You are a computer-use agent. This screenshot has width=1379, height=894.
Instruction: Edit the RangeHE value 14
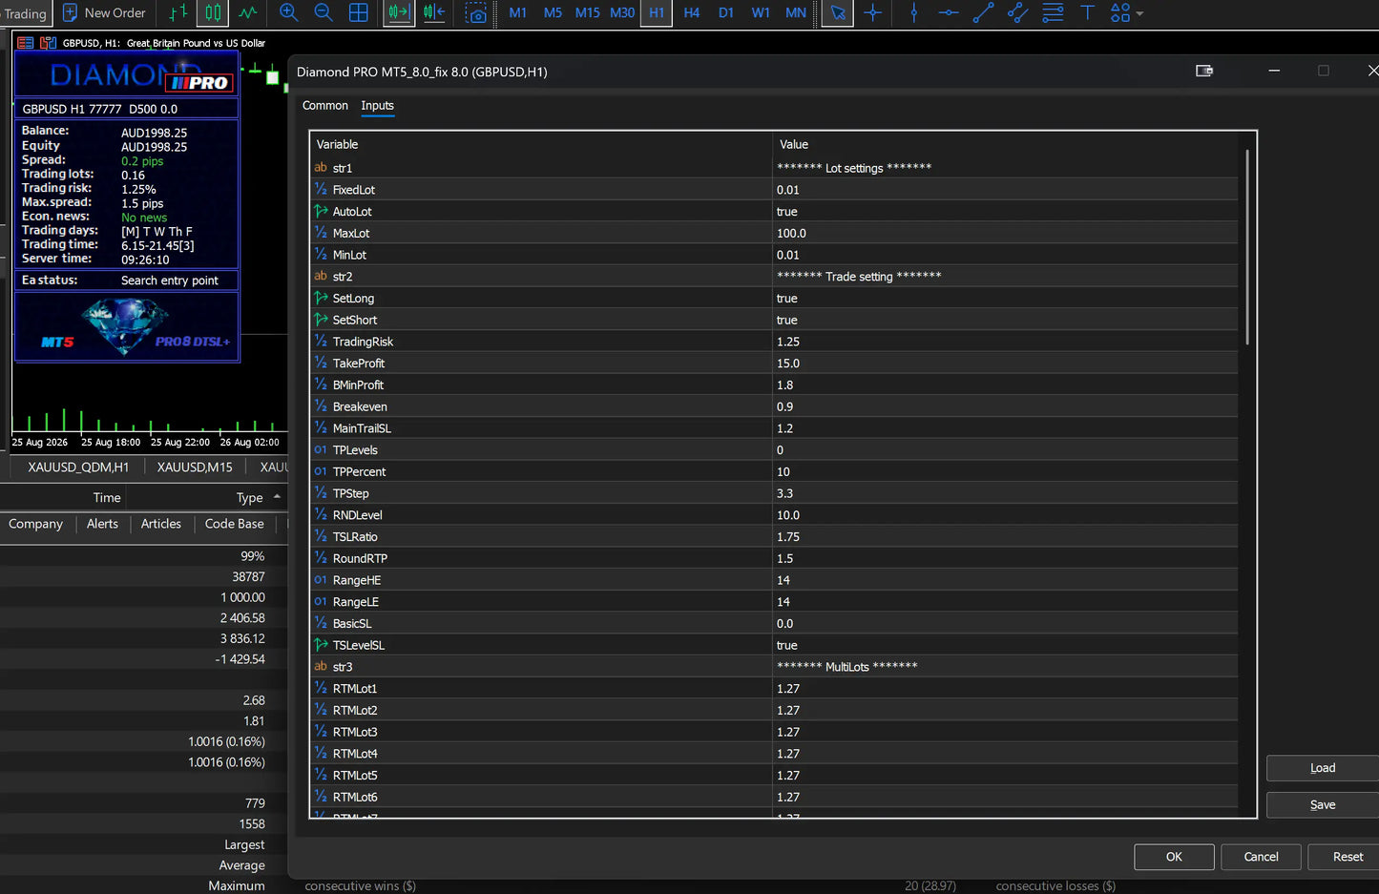(1005, 580)
